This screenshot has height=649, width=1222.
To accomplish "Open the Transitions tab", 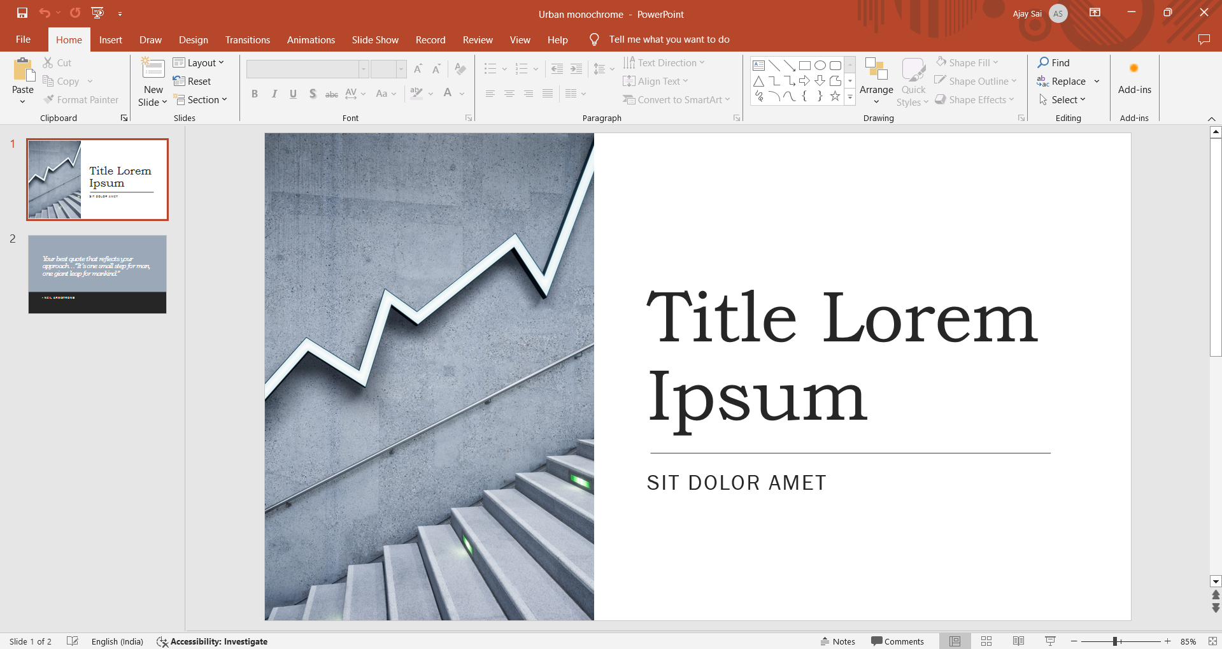I will [248, 39].
